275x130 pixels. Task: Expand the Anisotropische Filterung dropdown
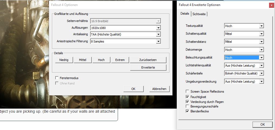(x=125, y=41)
